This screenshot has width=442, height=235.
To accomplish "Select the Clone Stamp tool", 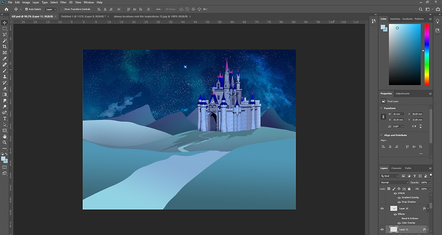I will click(x=5, y=76).
